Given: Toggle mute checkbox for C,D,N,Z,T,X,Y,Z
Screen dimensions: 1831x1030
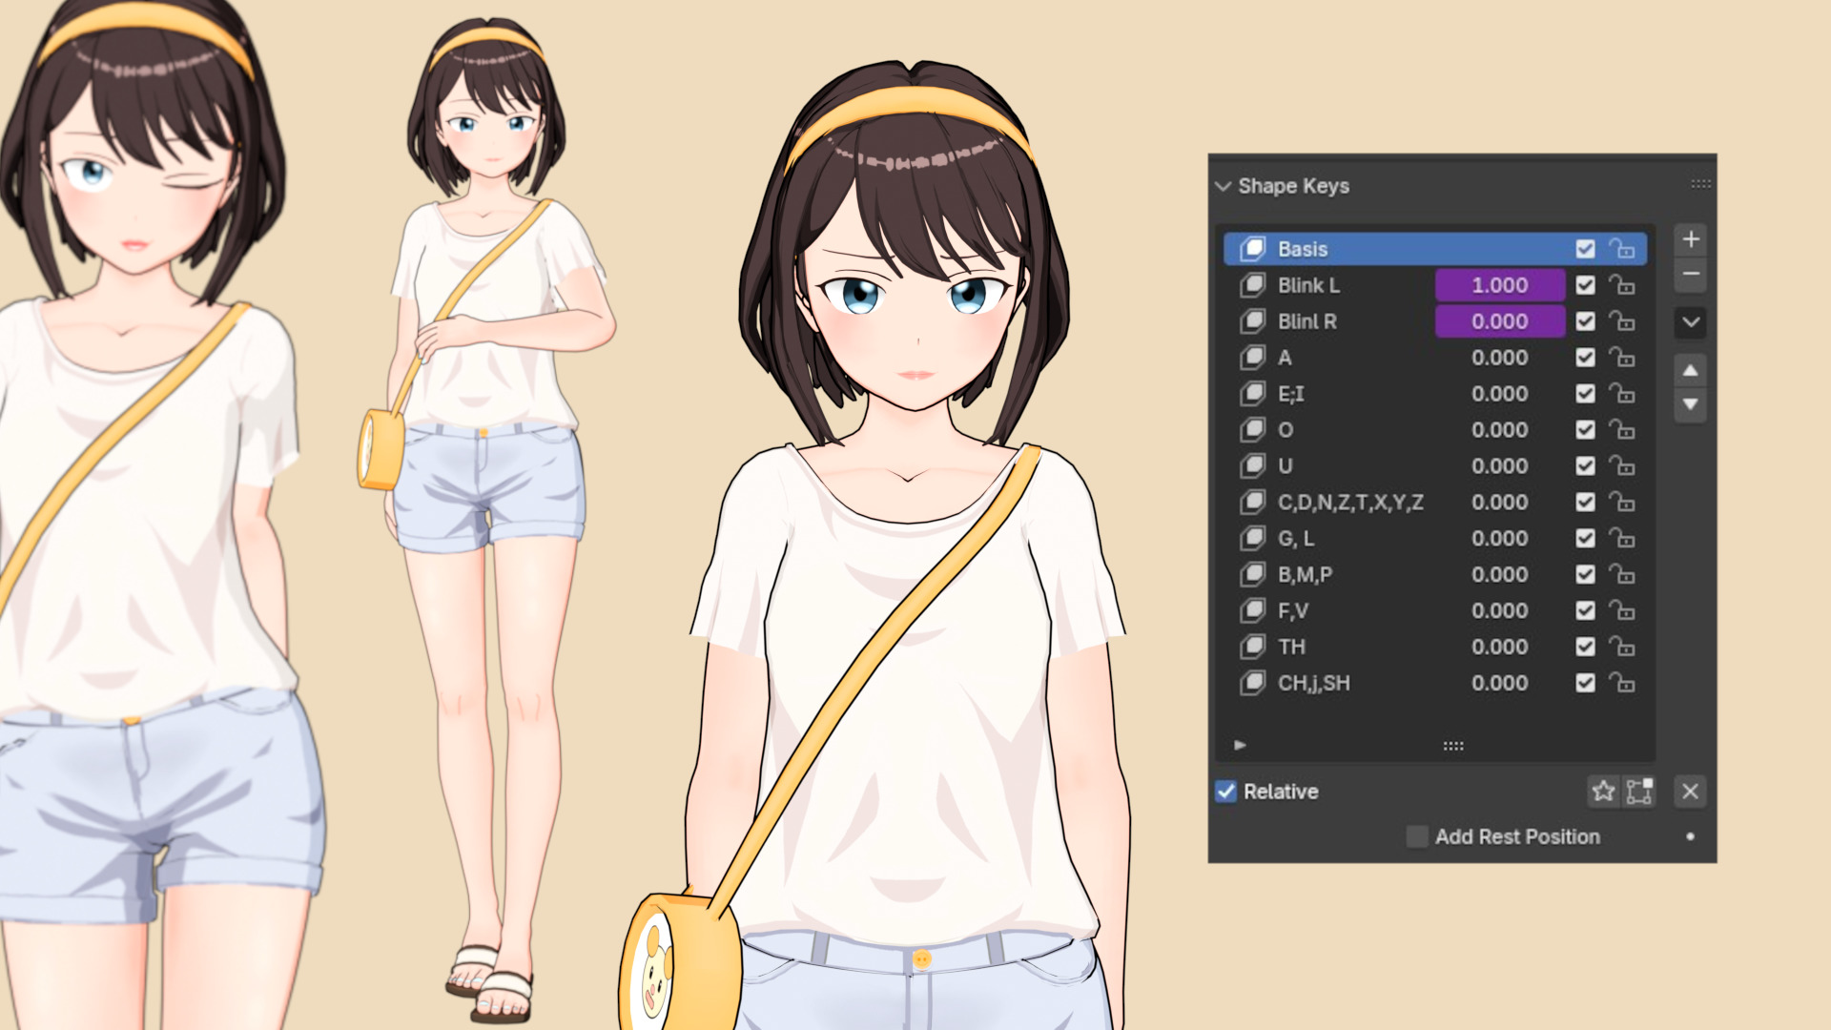Looking at the screenshot, I should pyautogui.click(x=1585, y=503).
